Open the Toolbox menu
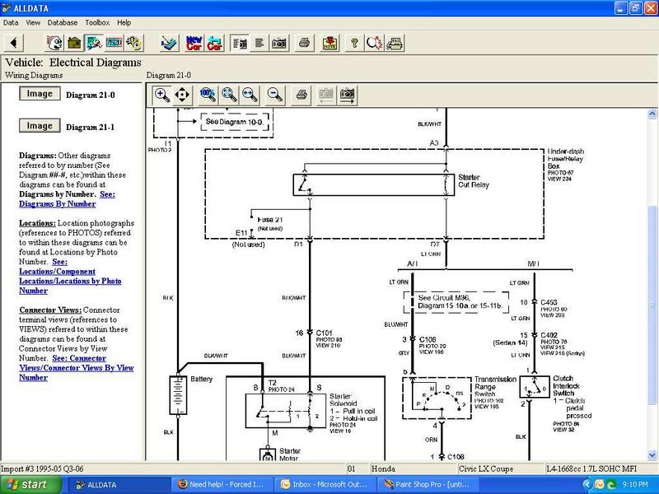659x494 pixels. coord(97,22)
